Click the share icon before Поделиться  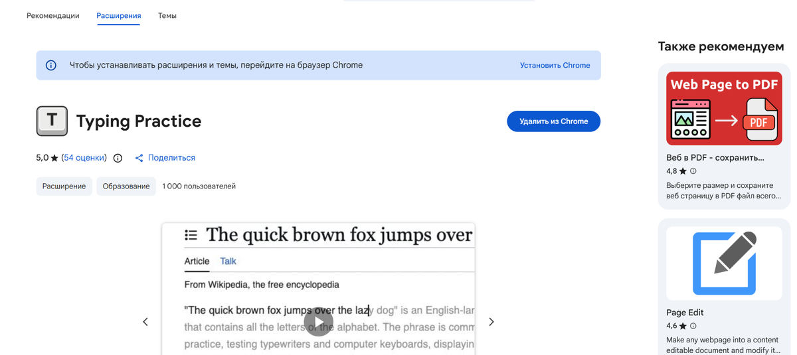click(x=139, y=158)
